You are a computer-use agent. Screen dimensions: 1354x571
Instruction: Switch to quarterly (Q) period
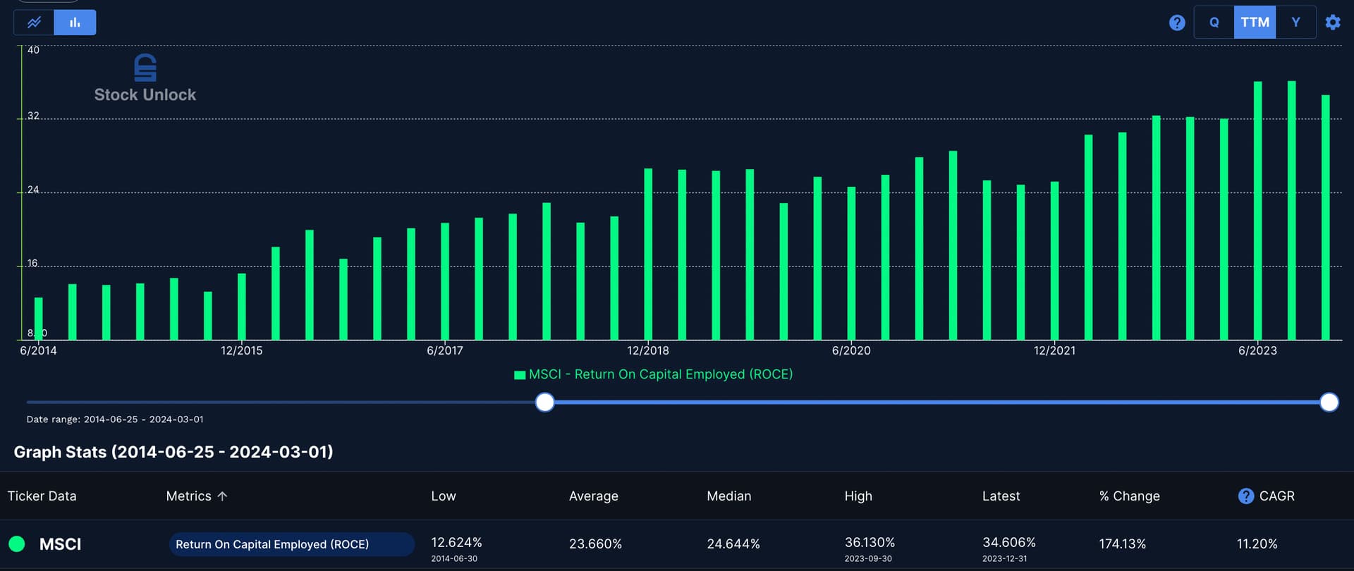(1214, 23)
